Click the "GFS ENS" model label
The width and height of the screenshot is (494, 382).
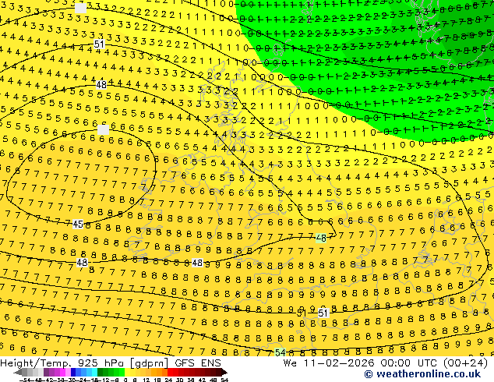click(198, 363)
